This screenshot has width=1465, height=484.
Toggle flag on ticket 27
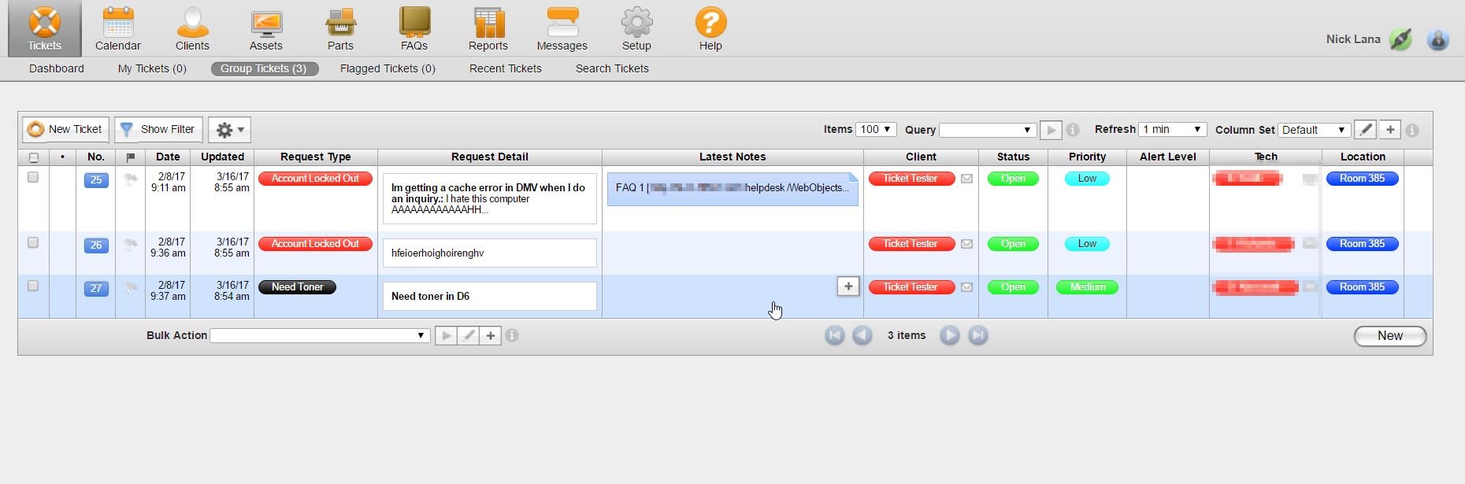pyautogui.click(x=130, y=288)
